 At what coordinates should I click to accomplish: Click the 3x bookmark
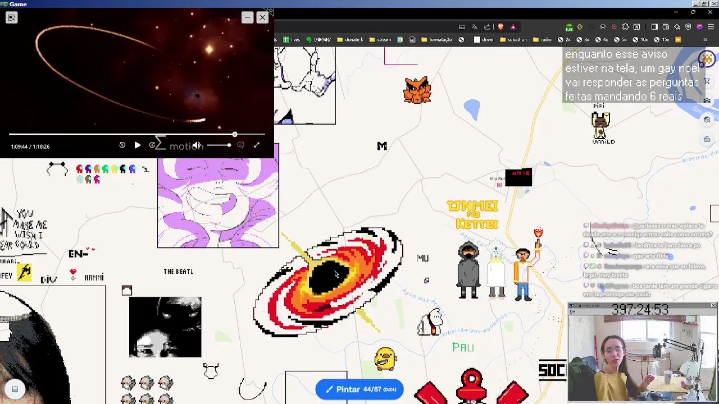(x=583, y=39)
